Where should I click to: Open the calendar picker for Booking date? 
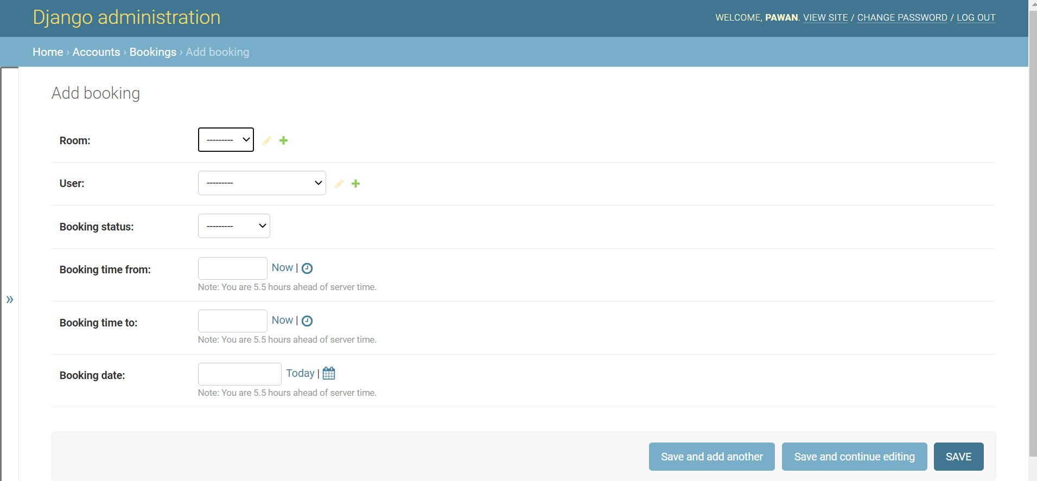(x=329, y=373)
